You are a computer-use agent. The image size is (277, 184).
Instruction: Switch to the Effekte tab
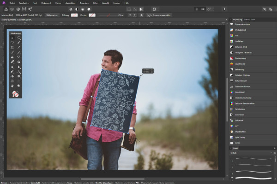click(x=247, y=19)
